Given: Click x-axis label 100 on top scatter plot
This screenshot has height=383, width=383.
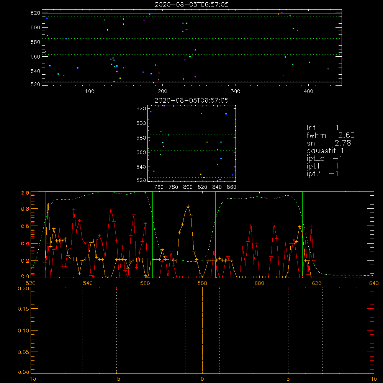Looking at the screenshot, I should (x=90, y=92).
